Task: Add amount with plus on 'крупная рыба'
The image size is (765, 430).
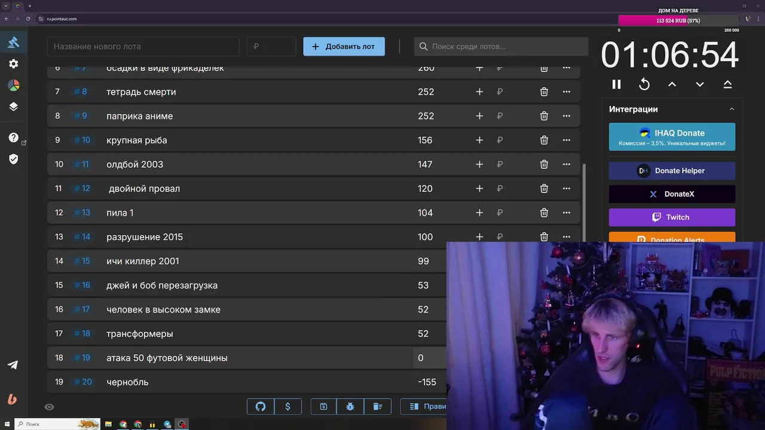Action: [x=479, y=140]
